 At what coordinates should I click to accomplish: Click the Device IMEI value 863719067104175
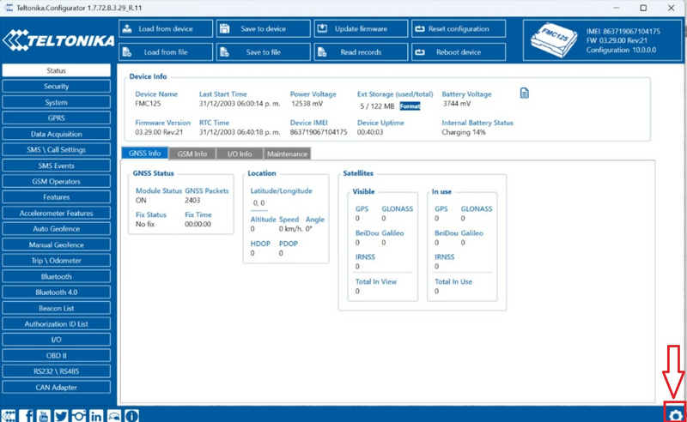coord(319,132)
